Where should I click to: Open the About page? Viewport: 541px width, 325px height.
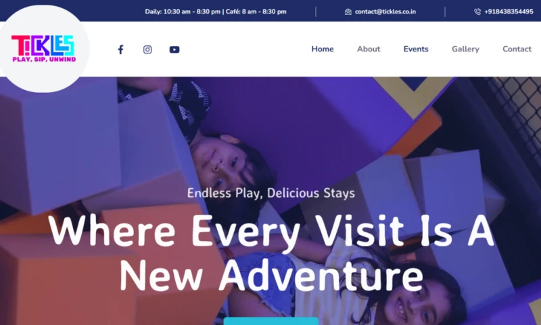pyautogui.click(x=369, y=49)
